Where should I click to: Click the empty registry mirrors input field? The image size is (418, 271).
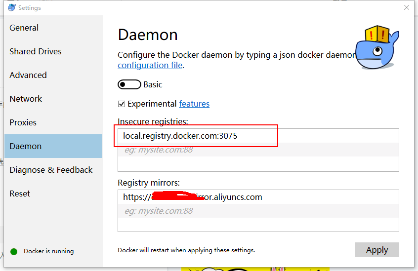click(258, 211)
